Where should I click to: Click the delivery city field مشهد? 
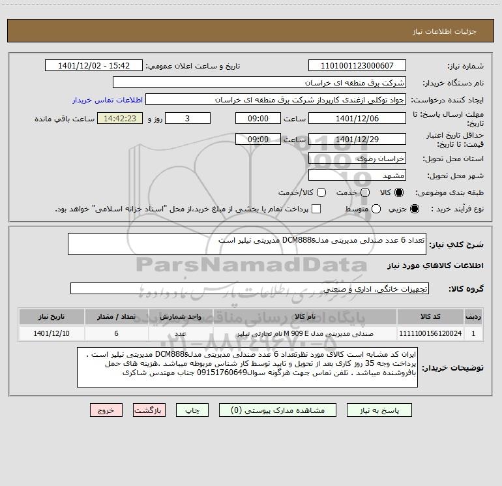[357, 175]
